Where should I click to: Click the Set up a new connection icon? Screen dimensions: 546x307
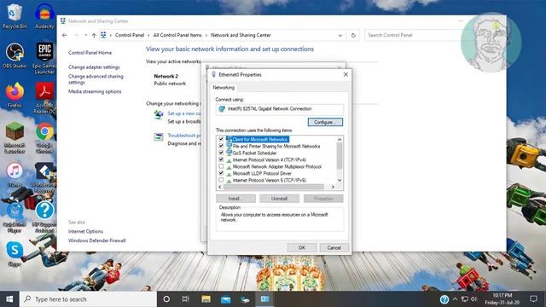point(159,114)
